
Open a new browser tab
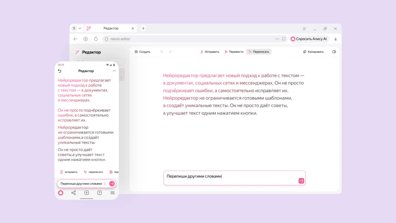(x=143, y=28)
